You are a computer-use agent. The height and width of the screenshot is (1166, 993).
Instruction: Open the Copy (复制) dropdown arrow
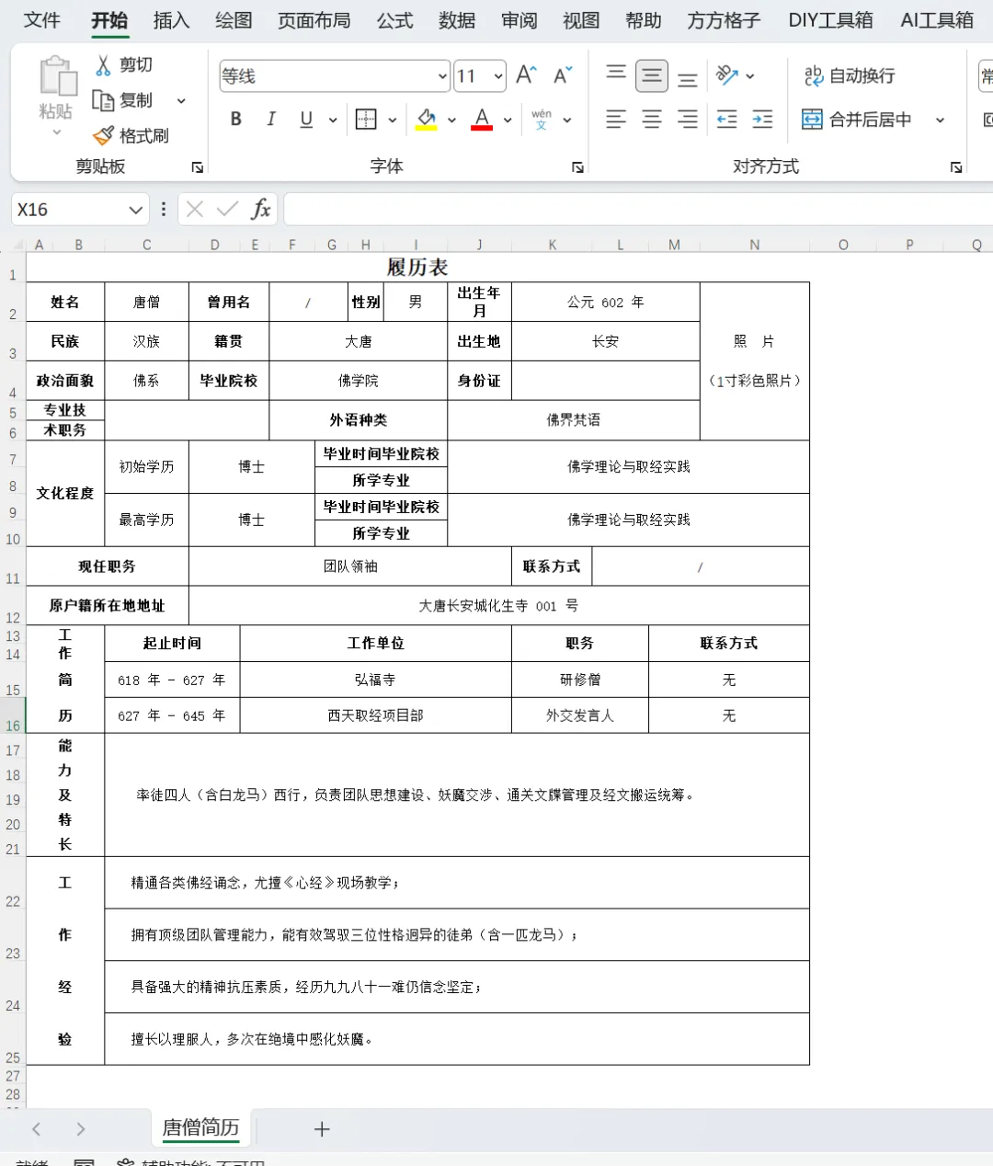point(181,100)
